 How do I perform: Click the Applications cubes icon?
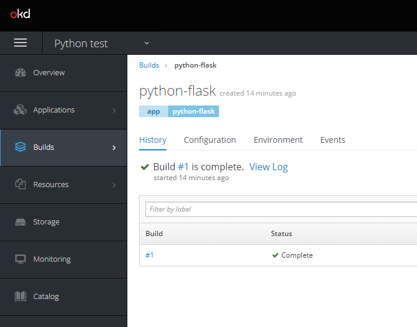[20, 110]
